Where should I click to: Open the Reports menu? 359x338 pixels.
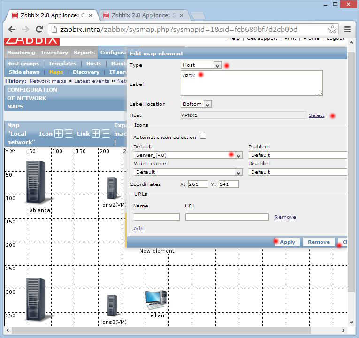tap(84, 53)
